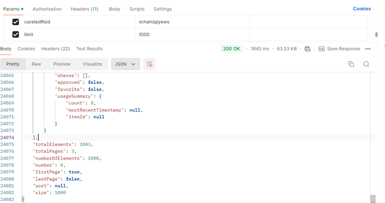Click the response body vertical scrollbar thumb

click(x=373, y=198)
